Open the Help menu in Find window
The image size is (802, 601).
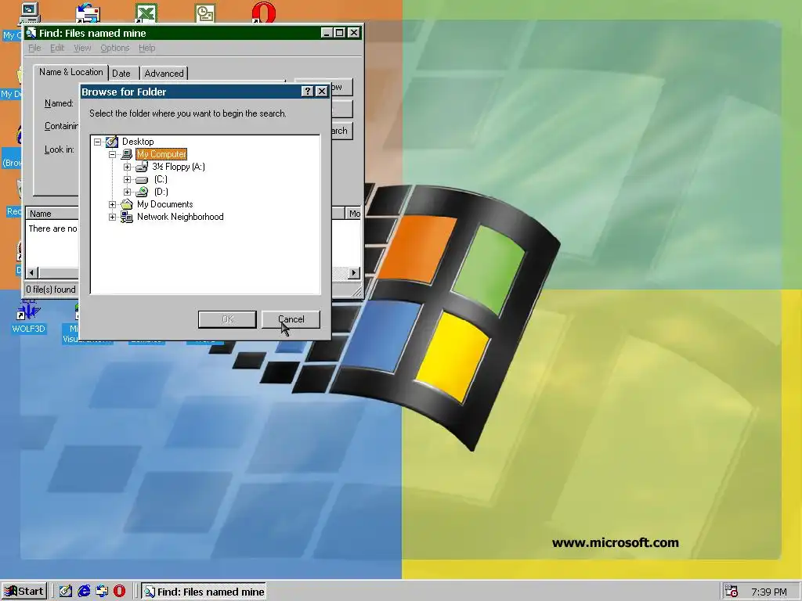(146, 48)
